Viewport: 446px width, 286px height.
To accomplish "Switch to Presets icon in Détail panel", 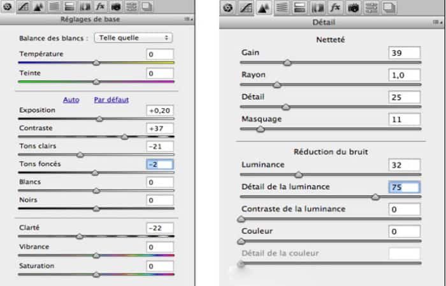I will (371, 8).
